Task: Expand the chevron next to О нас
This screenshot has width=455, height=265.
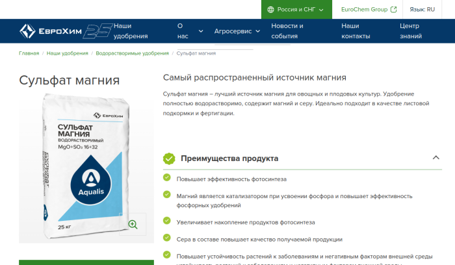Action: coord(201,31)
